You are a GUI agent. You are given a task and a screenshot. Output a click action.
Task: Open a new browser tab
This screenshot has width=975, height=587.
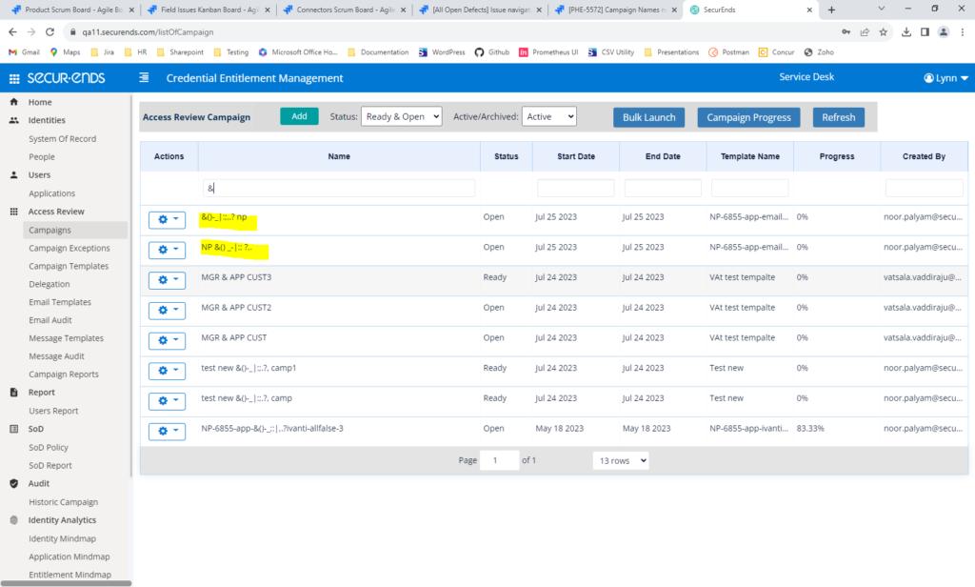831,10
